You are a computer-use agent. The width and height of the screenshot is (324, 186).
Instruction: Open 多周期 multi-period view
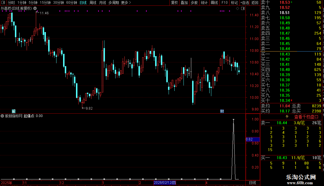[x=114, y=3]
